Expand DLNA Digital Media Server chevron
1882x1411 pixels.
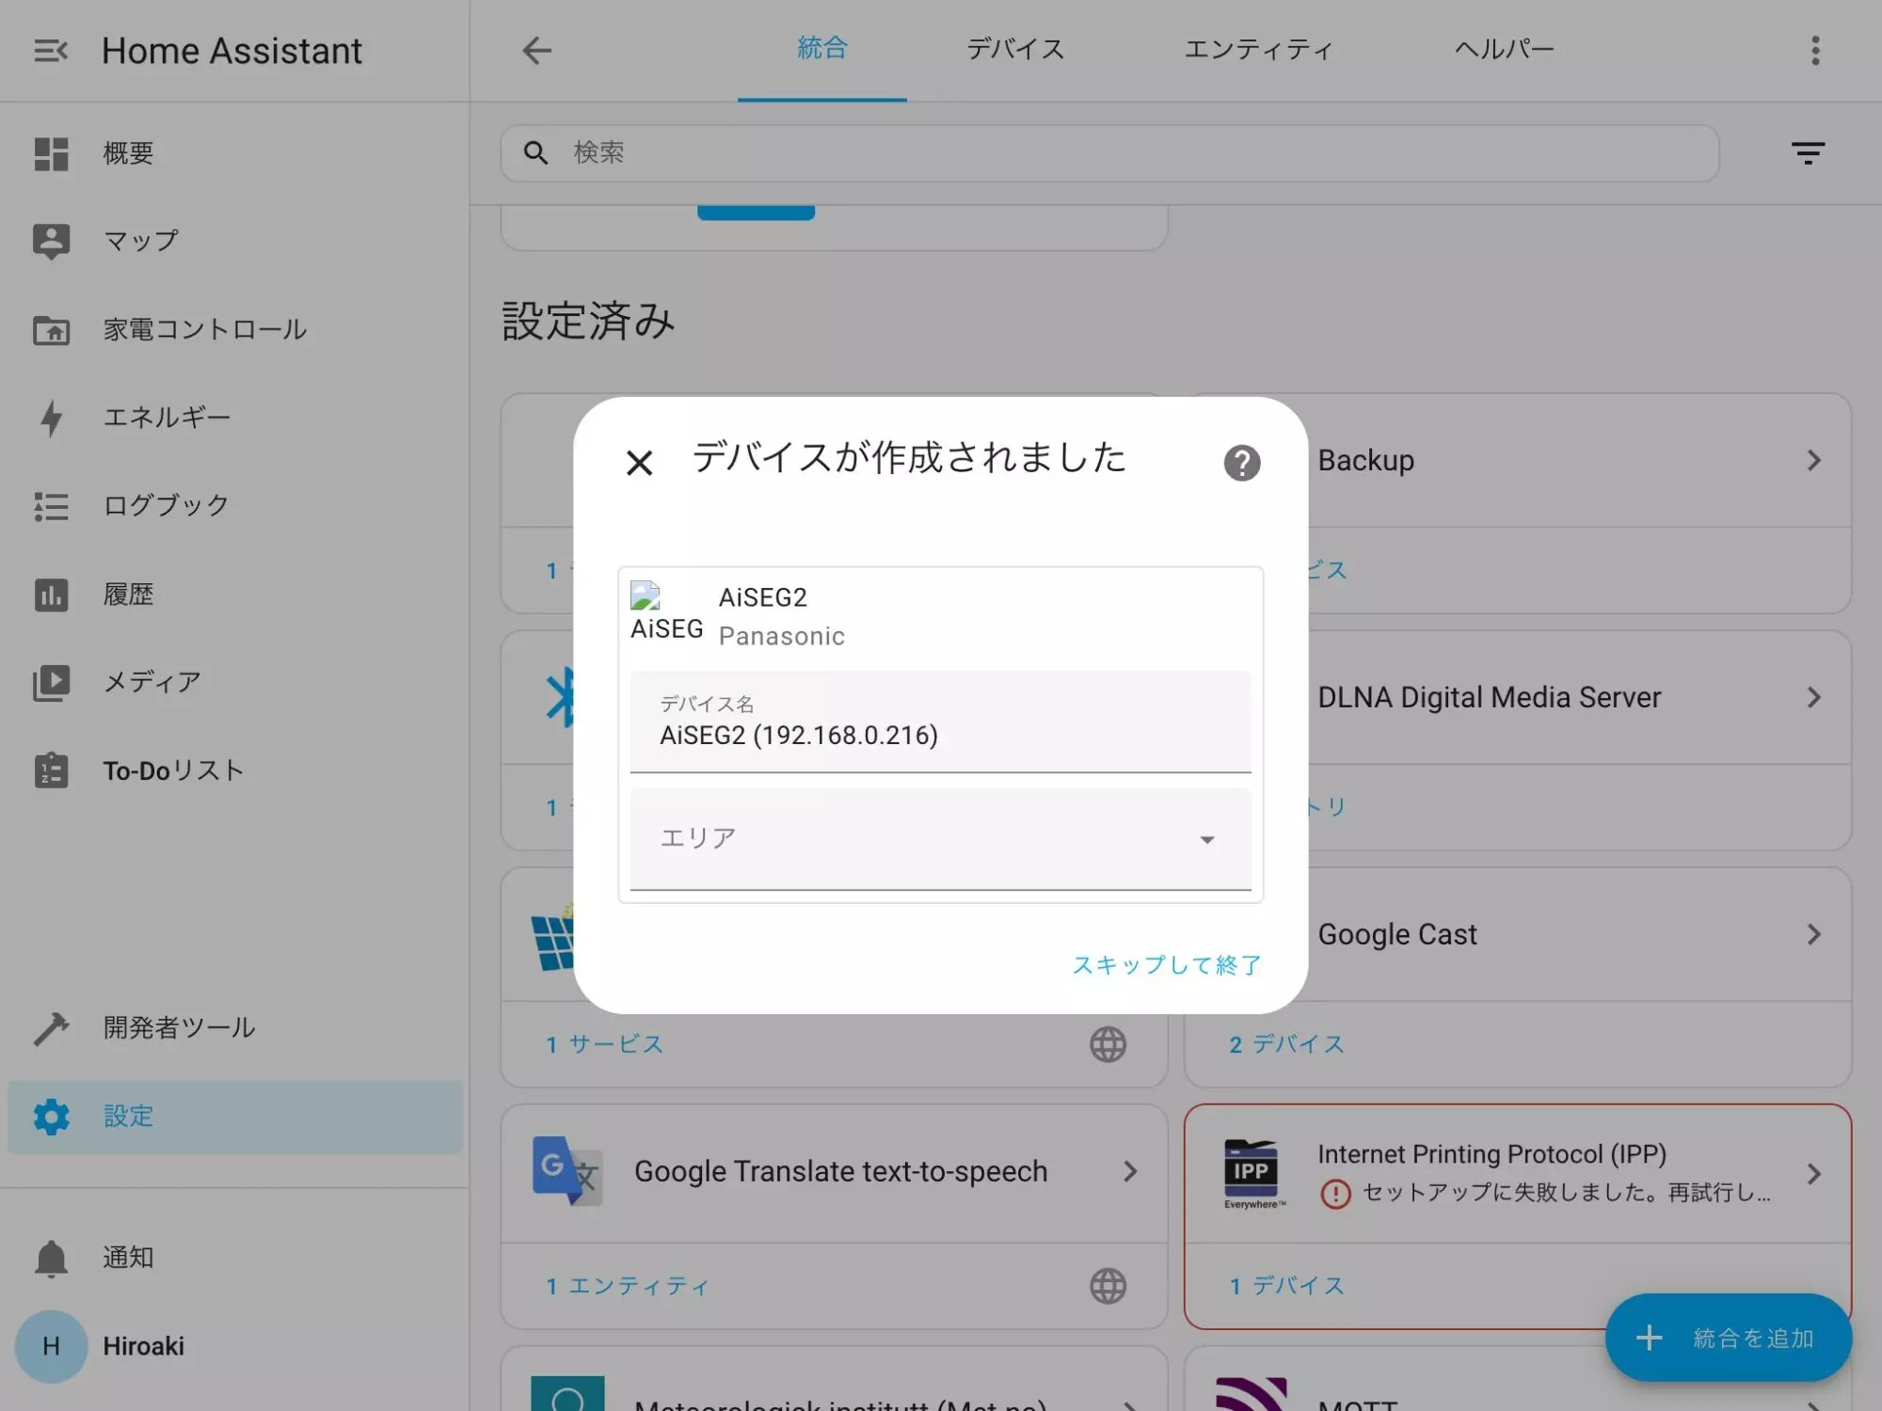[1814, 698]
